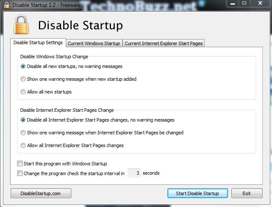Close the Disable Startup window
This screenshot has height=207, width=272.
pyautogui.click(x=260, y=3)
